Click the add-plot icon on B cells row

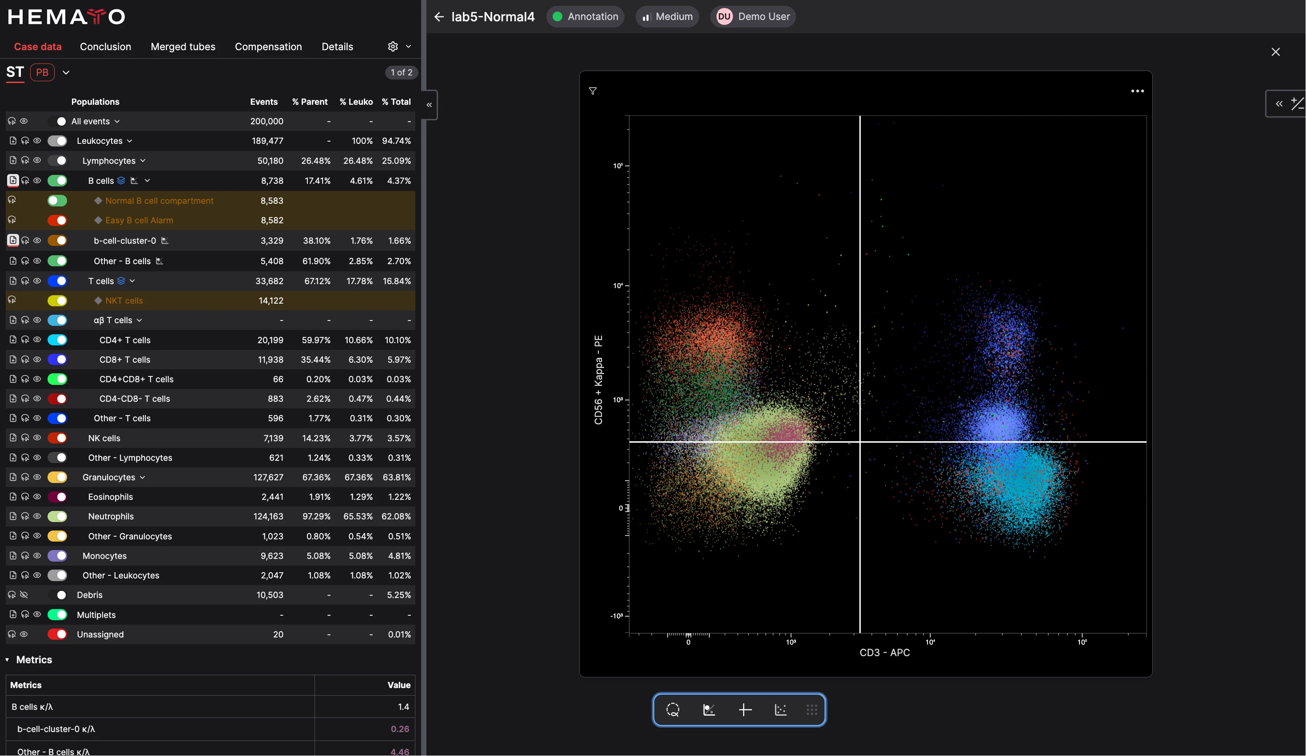[13, 180]
